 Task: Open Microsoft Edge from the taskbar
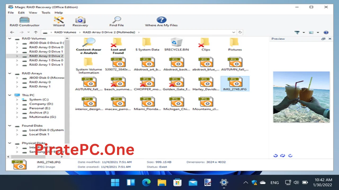tap(146, 182)
